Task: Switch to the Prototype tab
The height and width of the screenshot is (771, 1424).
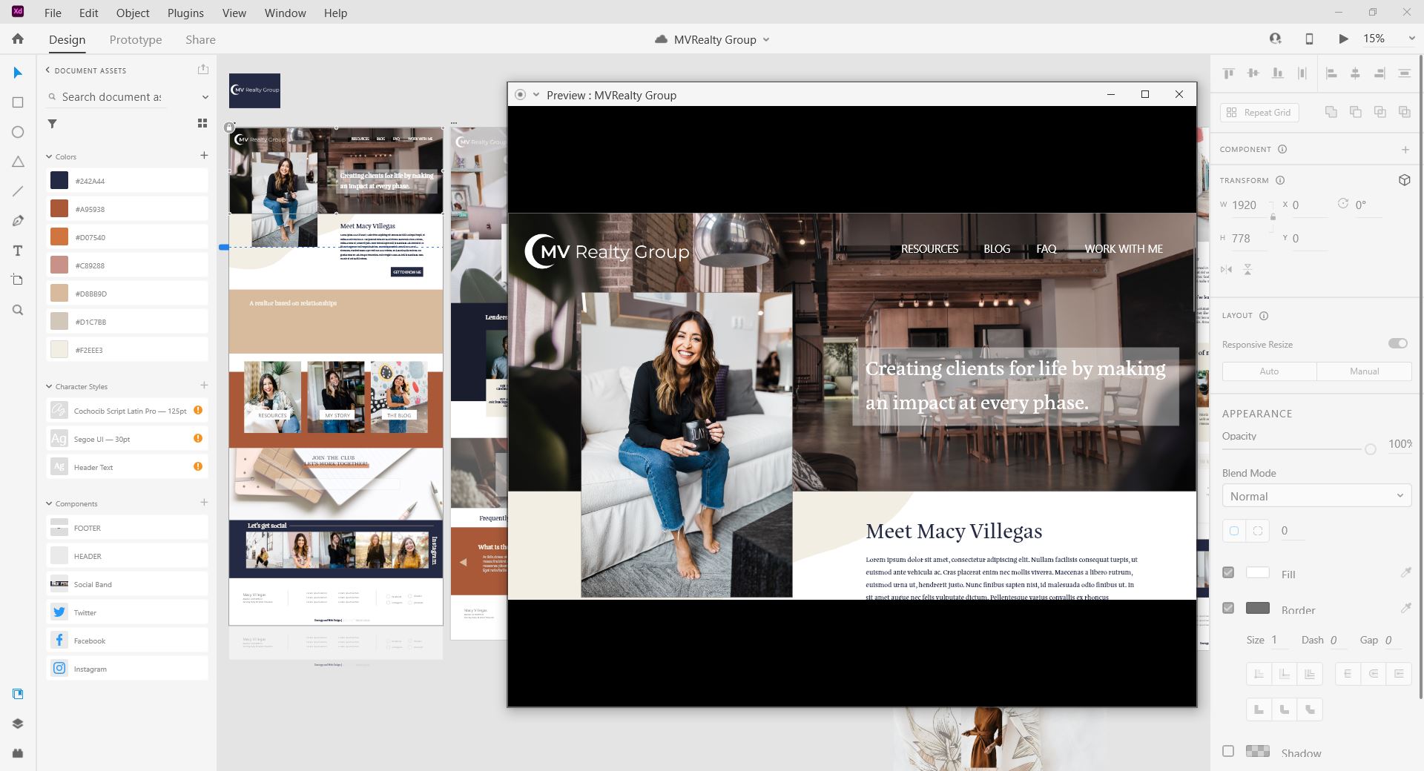Action: click(135, 40)
